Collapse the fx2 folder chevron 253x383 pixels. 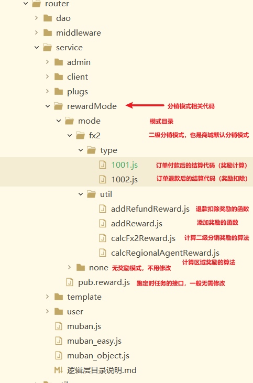click(x=70, y=135)
